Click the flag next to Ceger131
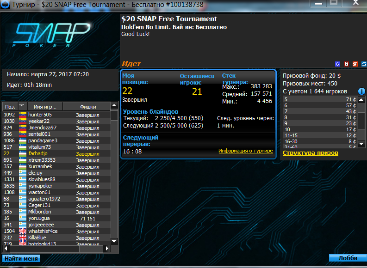The width and height of the screenshot is (367, 268). point(23,205)
